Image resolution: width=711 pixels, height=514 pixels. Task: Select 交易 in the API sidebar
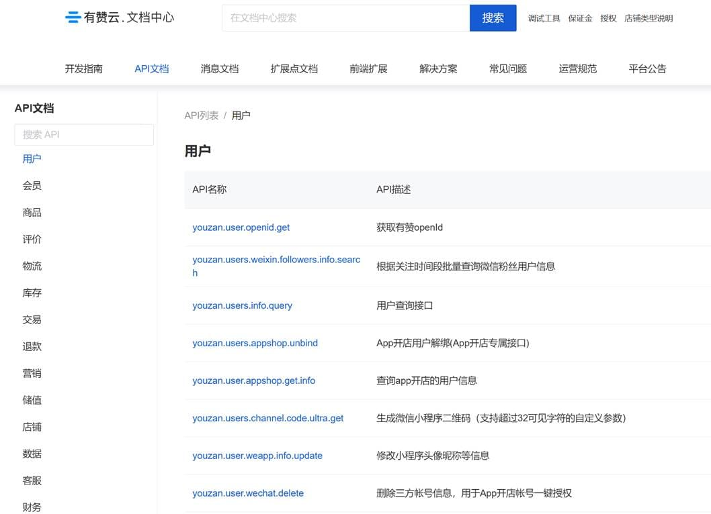32,319
